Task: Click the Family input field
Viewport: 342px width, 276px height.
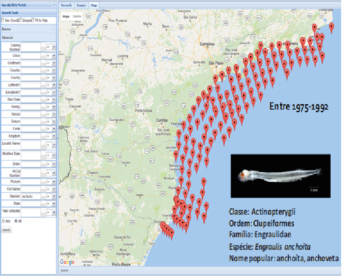Action: (31, 106)
